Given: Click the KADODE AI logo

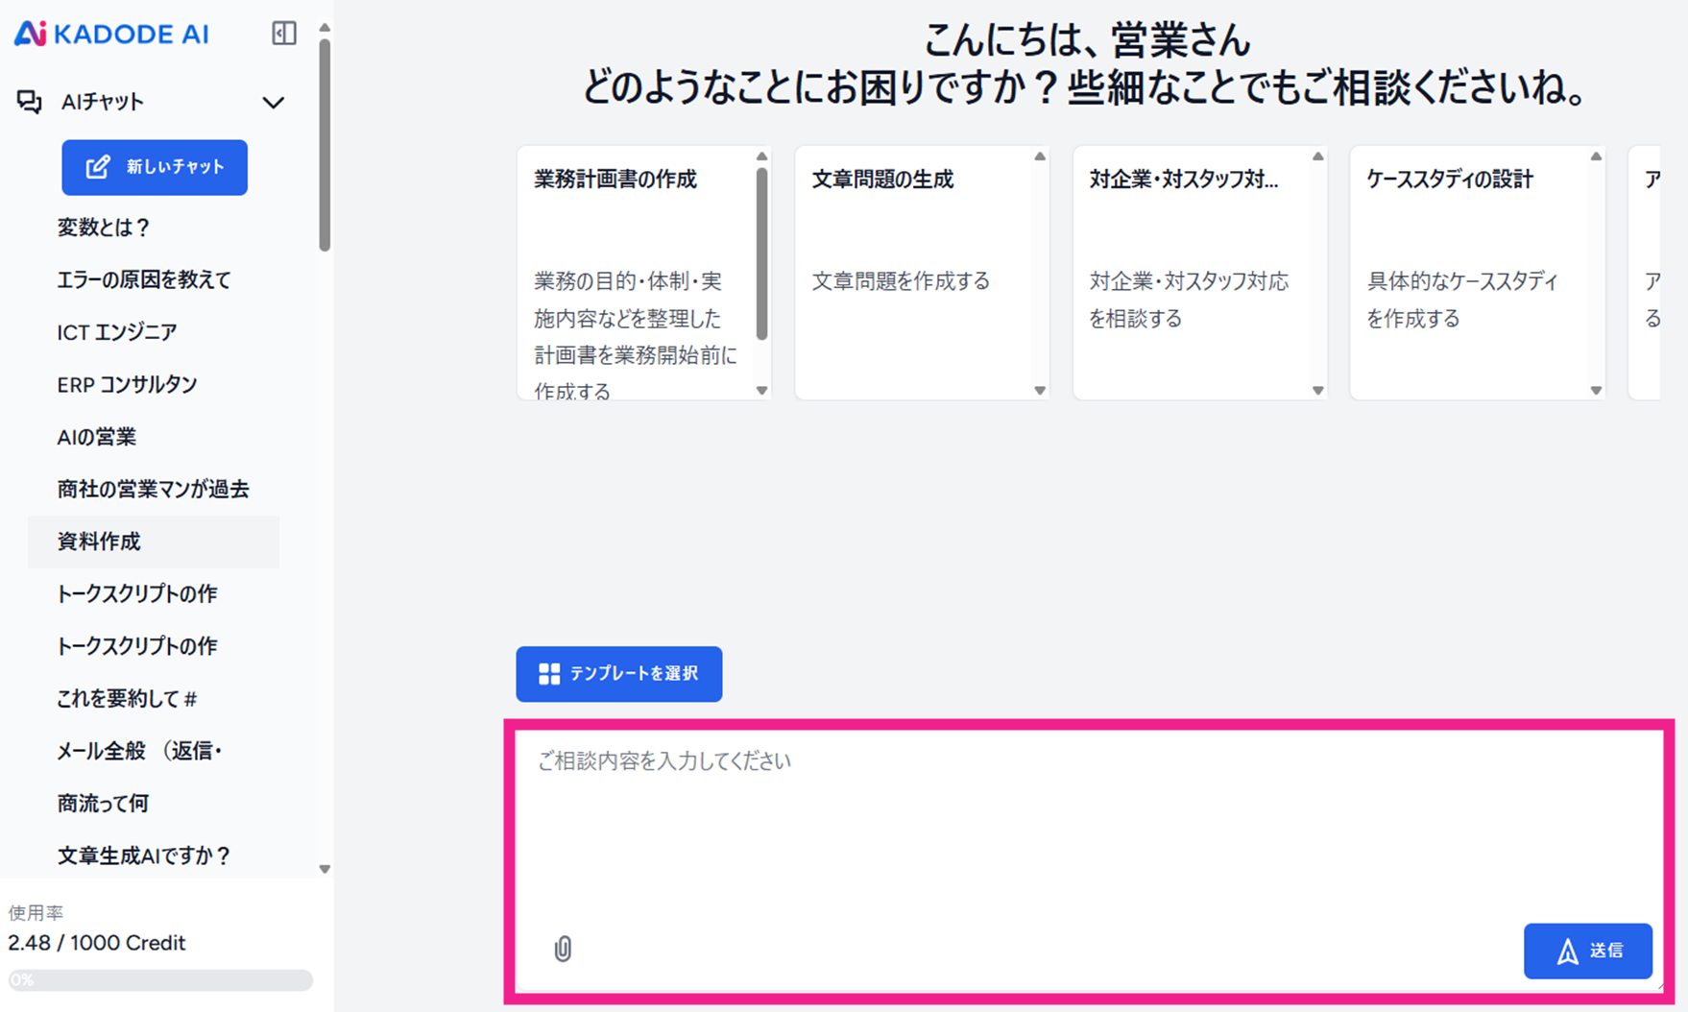Looking at the screenshot, I should click(x=111, y=34).
